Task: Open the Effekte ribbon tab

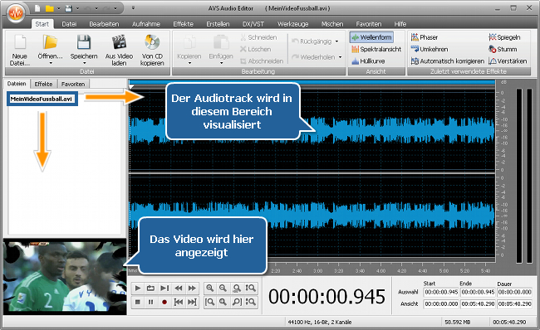Action: tap(184, 24)
